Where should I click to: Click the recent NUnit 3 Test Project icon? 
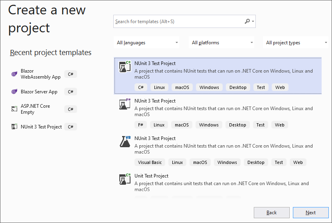click(14, 126)
